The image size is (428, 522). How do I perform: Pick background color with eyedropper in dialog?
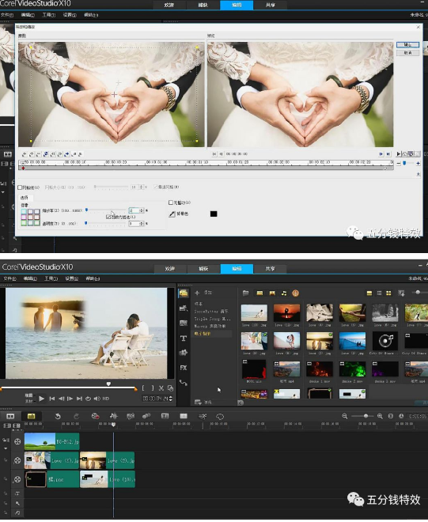(x=172, y=214)
